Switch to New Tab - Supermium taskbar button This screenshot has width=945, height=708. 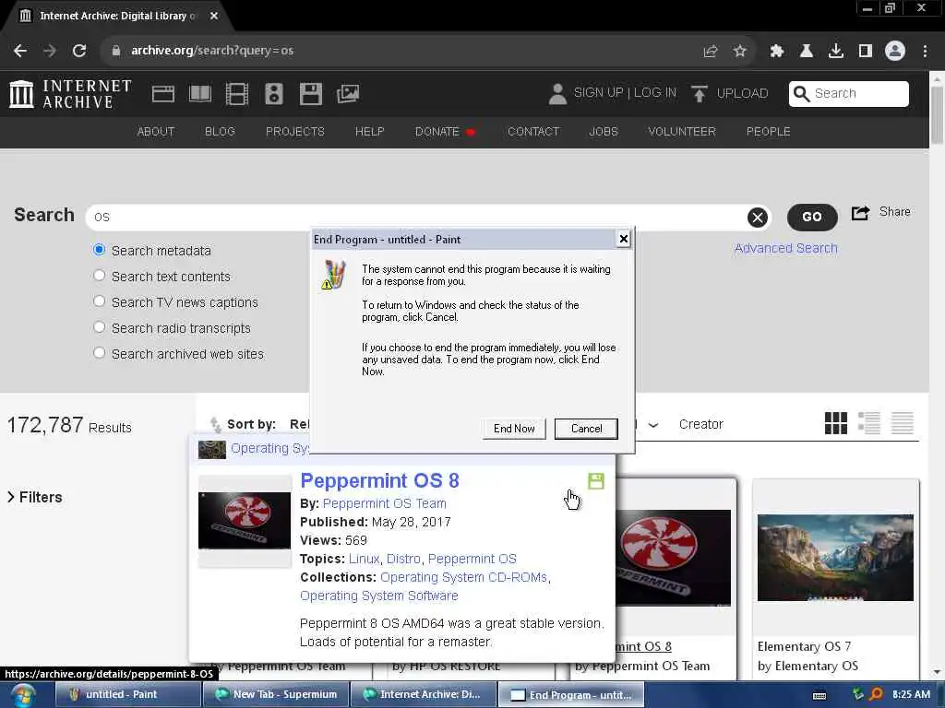click(276, 695)
